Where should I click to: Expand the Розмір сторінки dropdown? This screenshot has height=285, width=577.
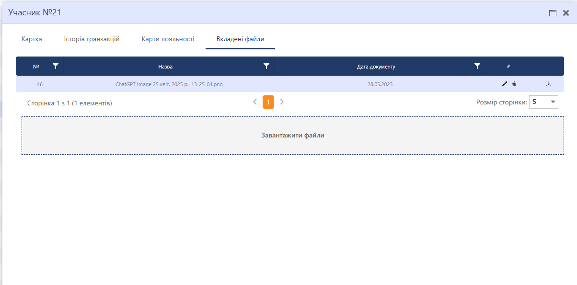553,102
